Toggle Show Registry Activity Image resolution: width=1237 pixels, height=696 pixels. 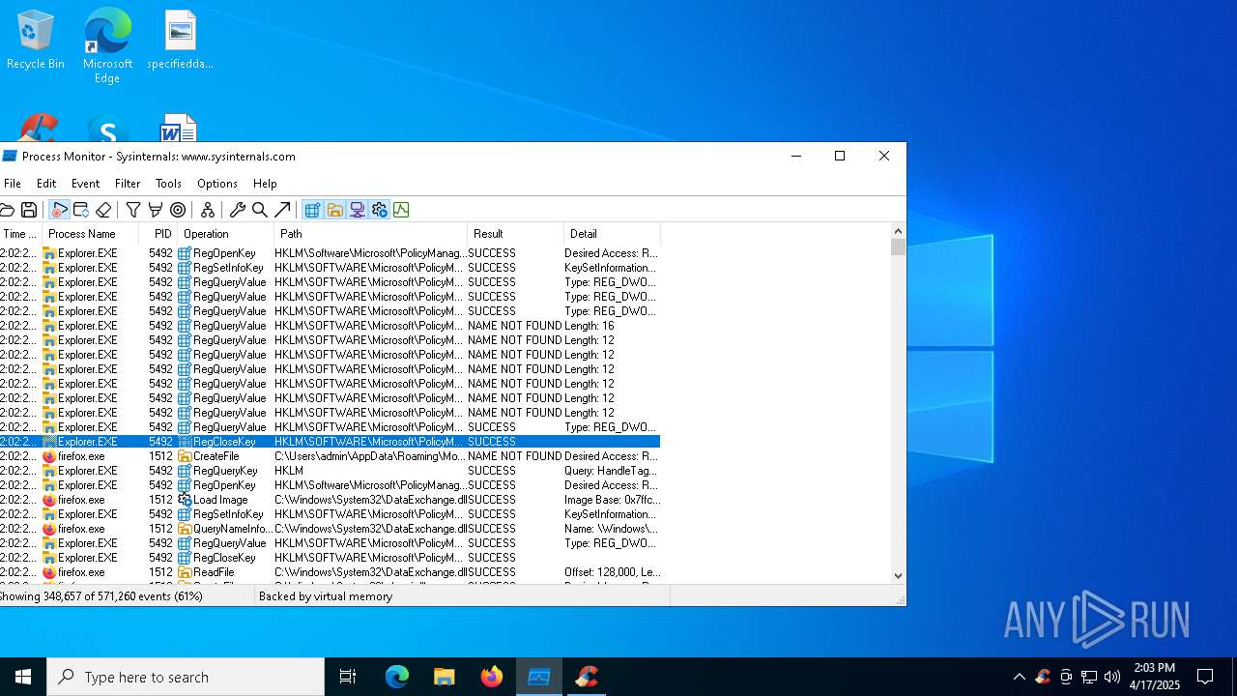pyautogui.click(x=312, y=210)
